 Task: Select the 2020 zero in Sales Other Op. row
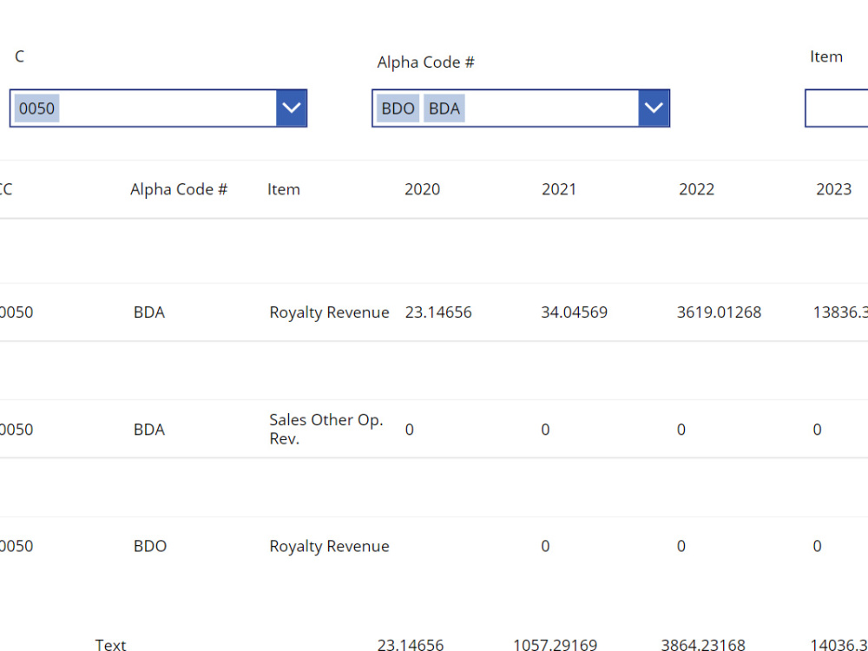409,430
